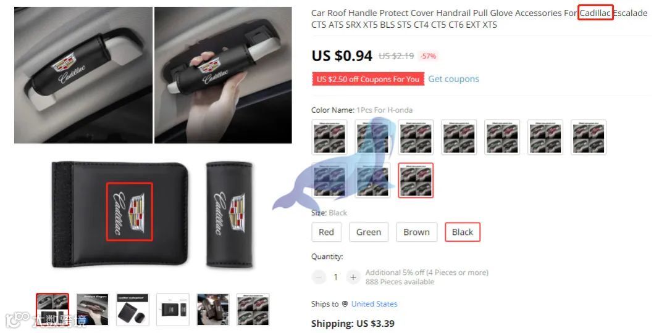The width and height of the screenshot is (667, 333).
Task: Pick the first blue-tinted swatch in the second row
Action: [329, 180]
